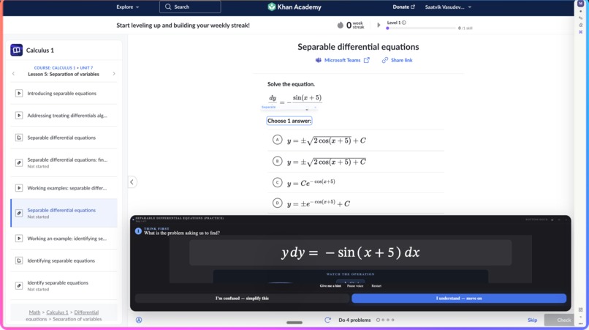Click the Do 4 problems text

[x=354, y=320]
